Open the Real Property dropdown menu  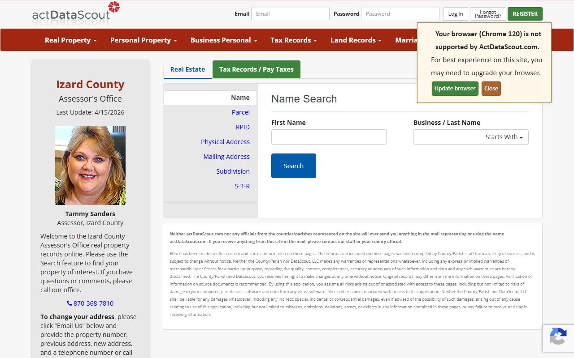[x=71, y=40]
